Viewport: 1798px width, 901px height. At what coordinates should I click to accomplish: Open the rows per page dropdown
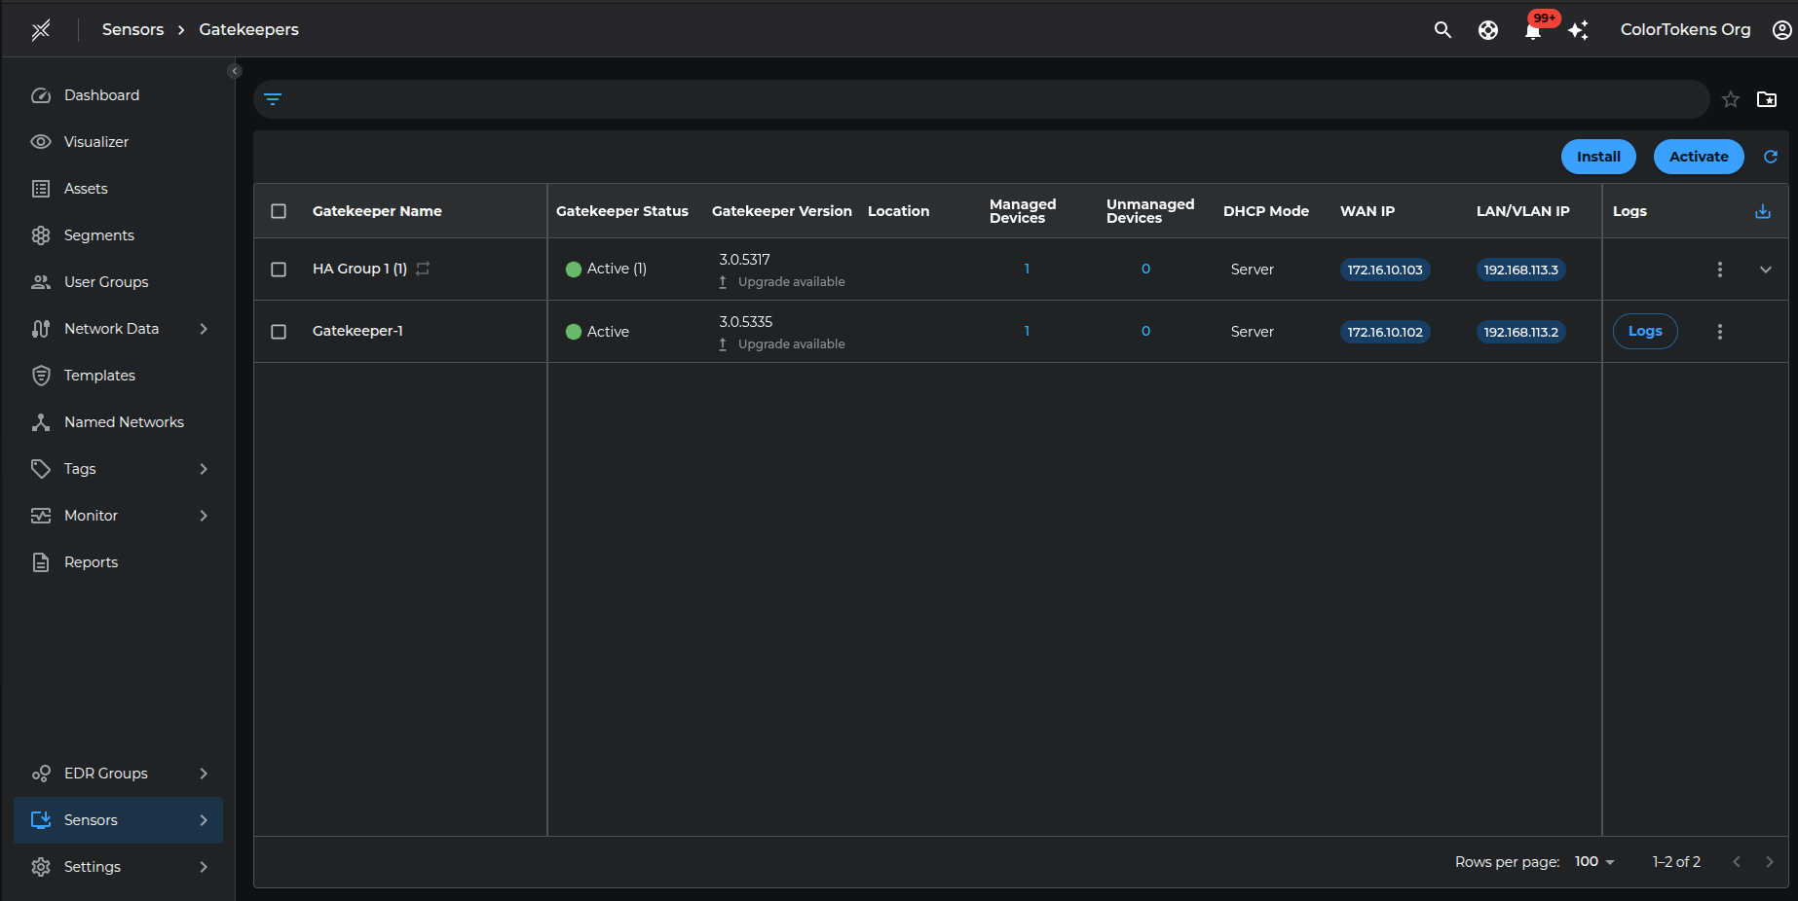click(1594, 862)
